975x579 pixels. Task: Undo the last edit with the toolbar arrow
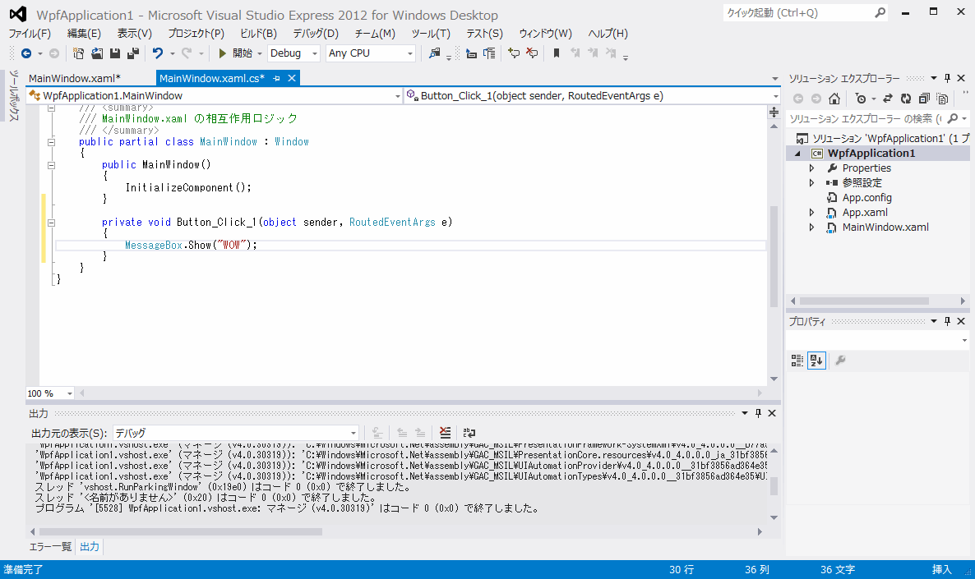(x=158, y=53)
